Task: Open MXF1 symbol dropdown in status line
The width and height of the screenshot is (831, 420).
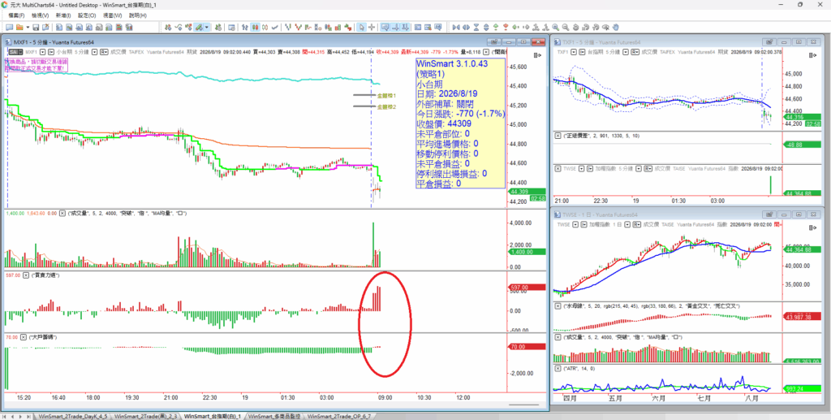Action: [x=42, y=52]
